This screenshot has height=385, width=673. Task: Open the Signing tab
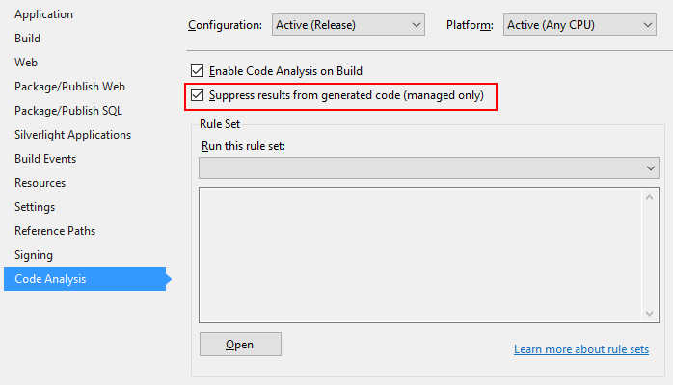click(34, 255)
